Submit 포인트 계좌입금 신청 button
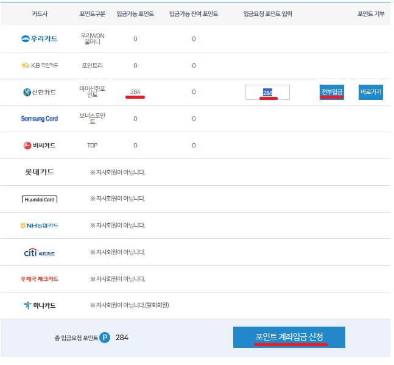The width and height of the screenshot is (394, 365). point(289,337)
